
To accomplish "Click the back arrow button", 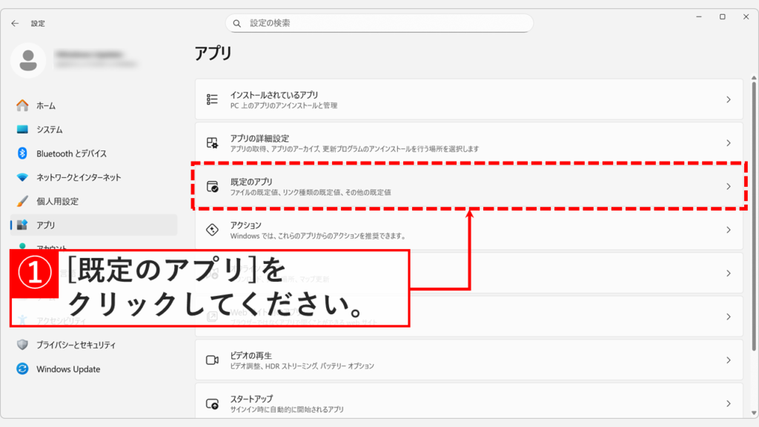I will 15,23.
